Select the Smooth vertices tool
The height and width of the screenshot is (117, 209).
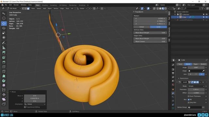coord(4,85)
